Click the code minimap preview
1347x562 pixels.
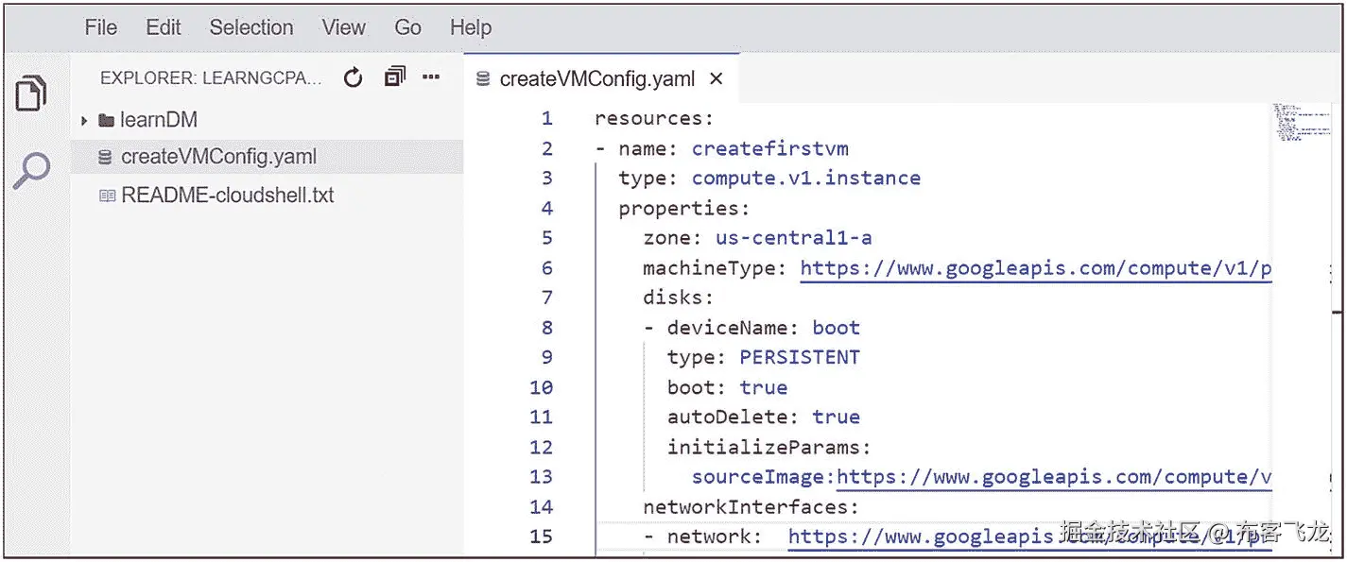pyautogui.click(x=1302, y=123)
